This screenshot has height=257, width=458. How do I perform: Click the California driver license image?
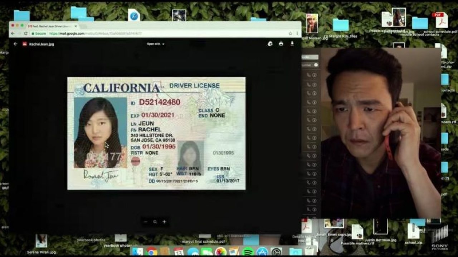click(x=156, y=133)
